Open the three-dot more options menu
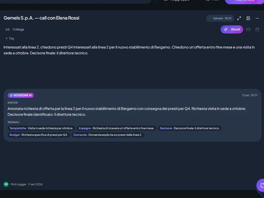This screenshot has width=264, height=198. pos(257,18)
